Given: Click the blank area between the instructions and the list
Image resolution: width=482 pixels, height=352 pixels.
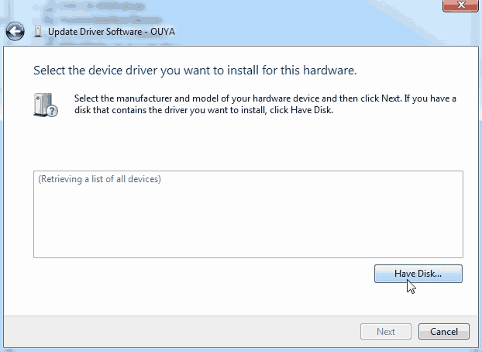Looking at the screenshot, I should (x=248, y=143).
